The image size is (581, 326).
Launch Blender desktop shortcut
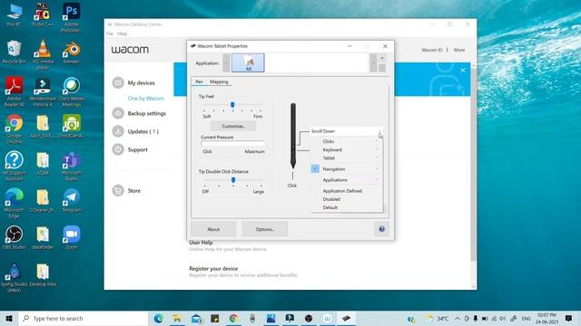coord(72,53)
